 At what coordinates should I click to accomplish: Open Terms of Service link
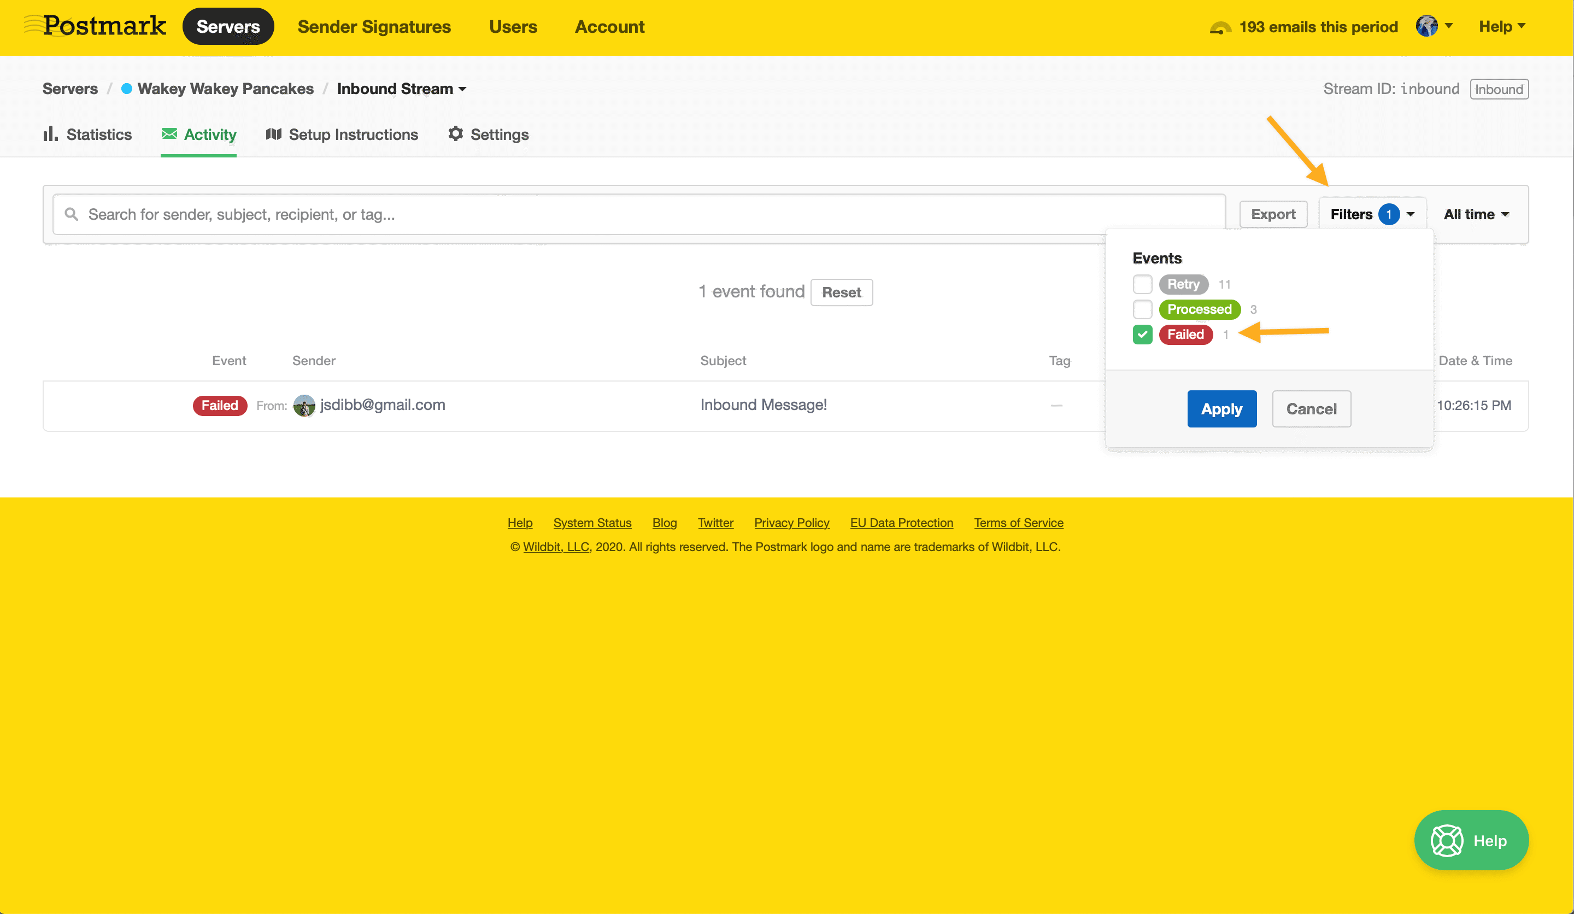1019,523
